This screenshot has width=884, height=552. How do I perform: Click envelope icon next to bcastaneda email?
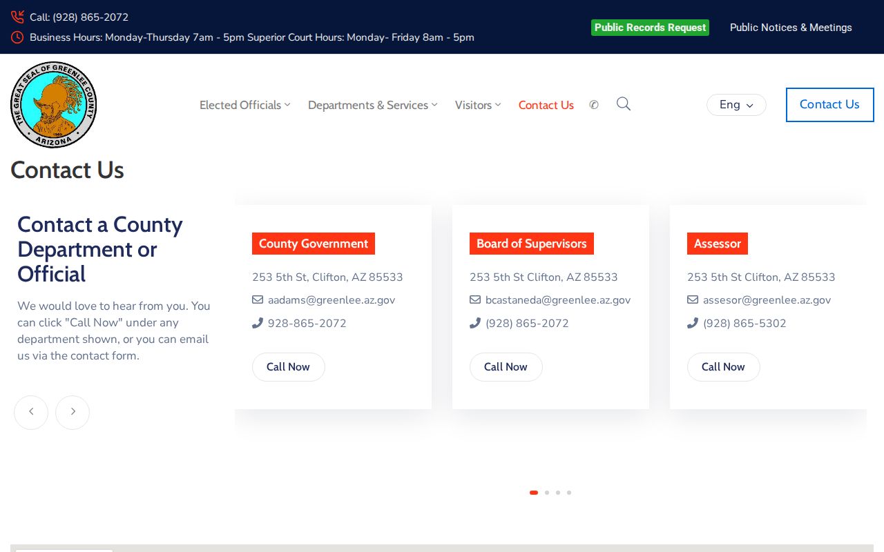click(475, 299)
